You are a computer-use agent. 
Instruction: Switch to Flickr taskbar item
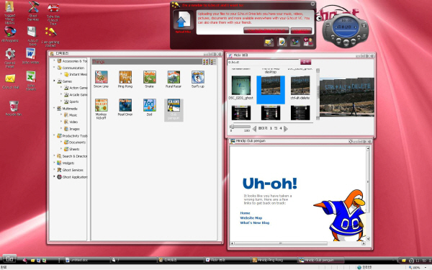227,260
